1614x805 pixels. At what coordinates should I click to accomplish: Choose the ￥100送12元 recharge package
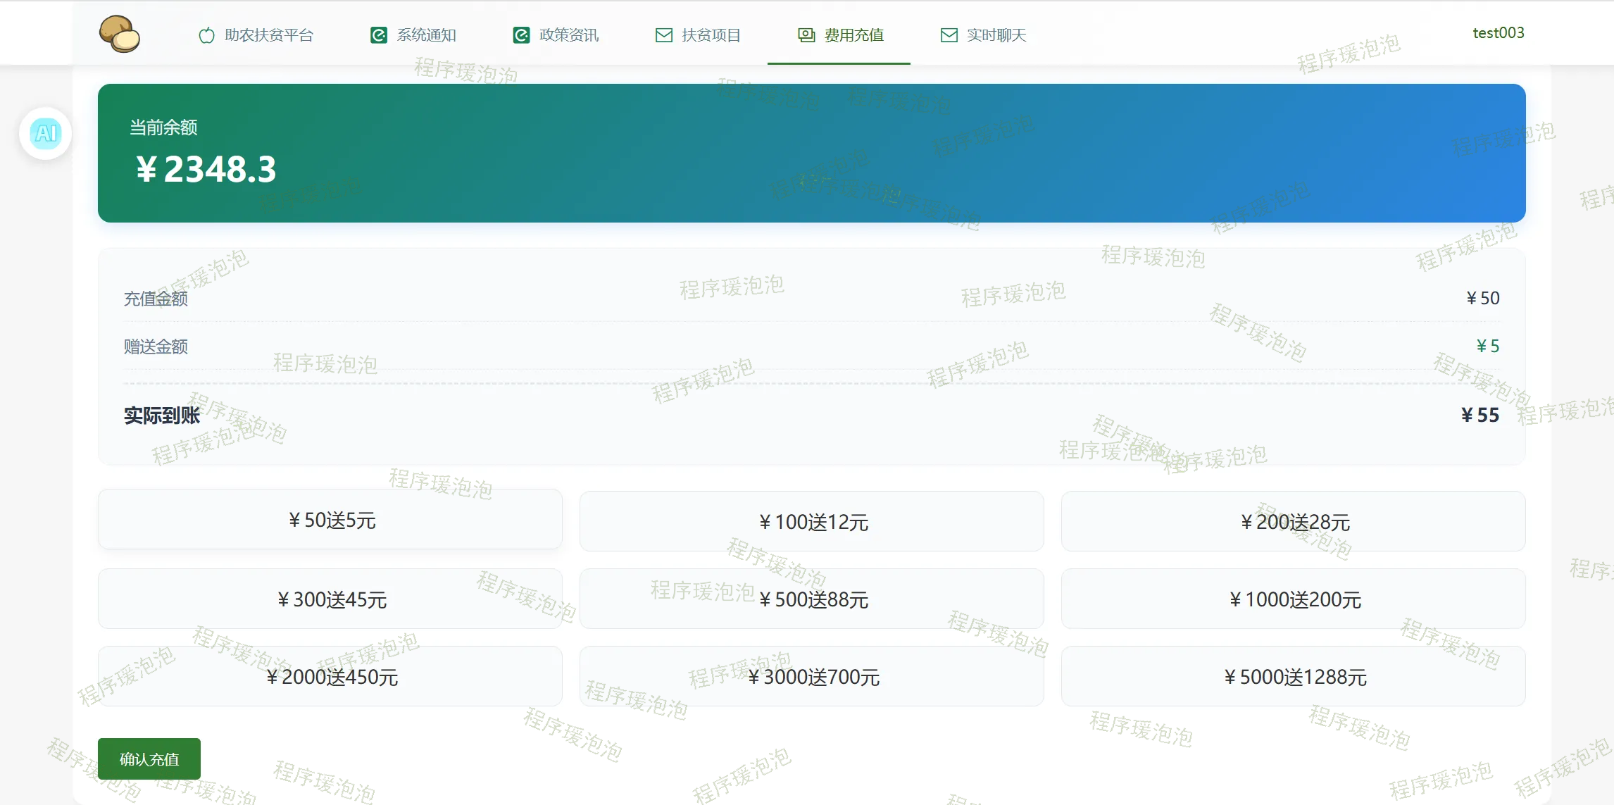point(811,522)
